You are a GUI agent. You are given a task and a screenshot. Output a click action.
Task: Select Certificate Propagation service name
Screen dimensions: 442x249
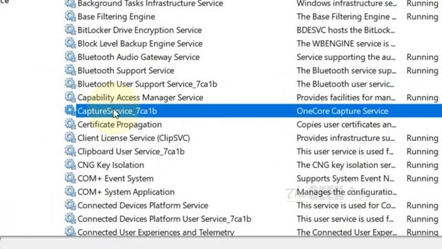click(119, 124)
